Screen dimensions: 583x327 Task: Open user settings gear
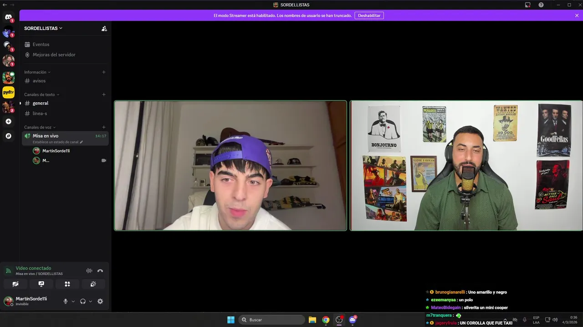pyautogui.click(x=100, y=301)
